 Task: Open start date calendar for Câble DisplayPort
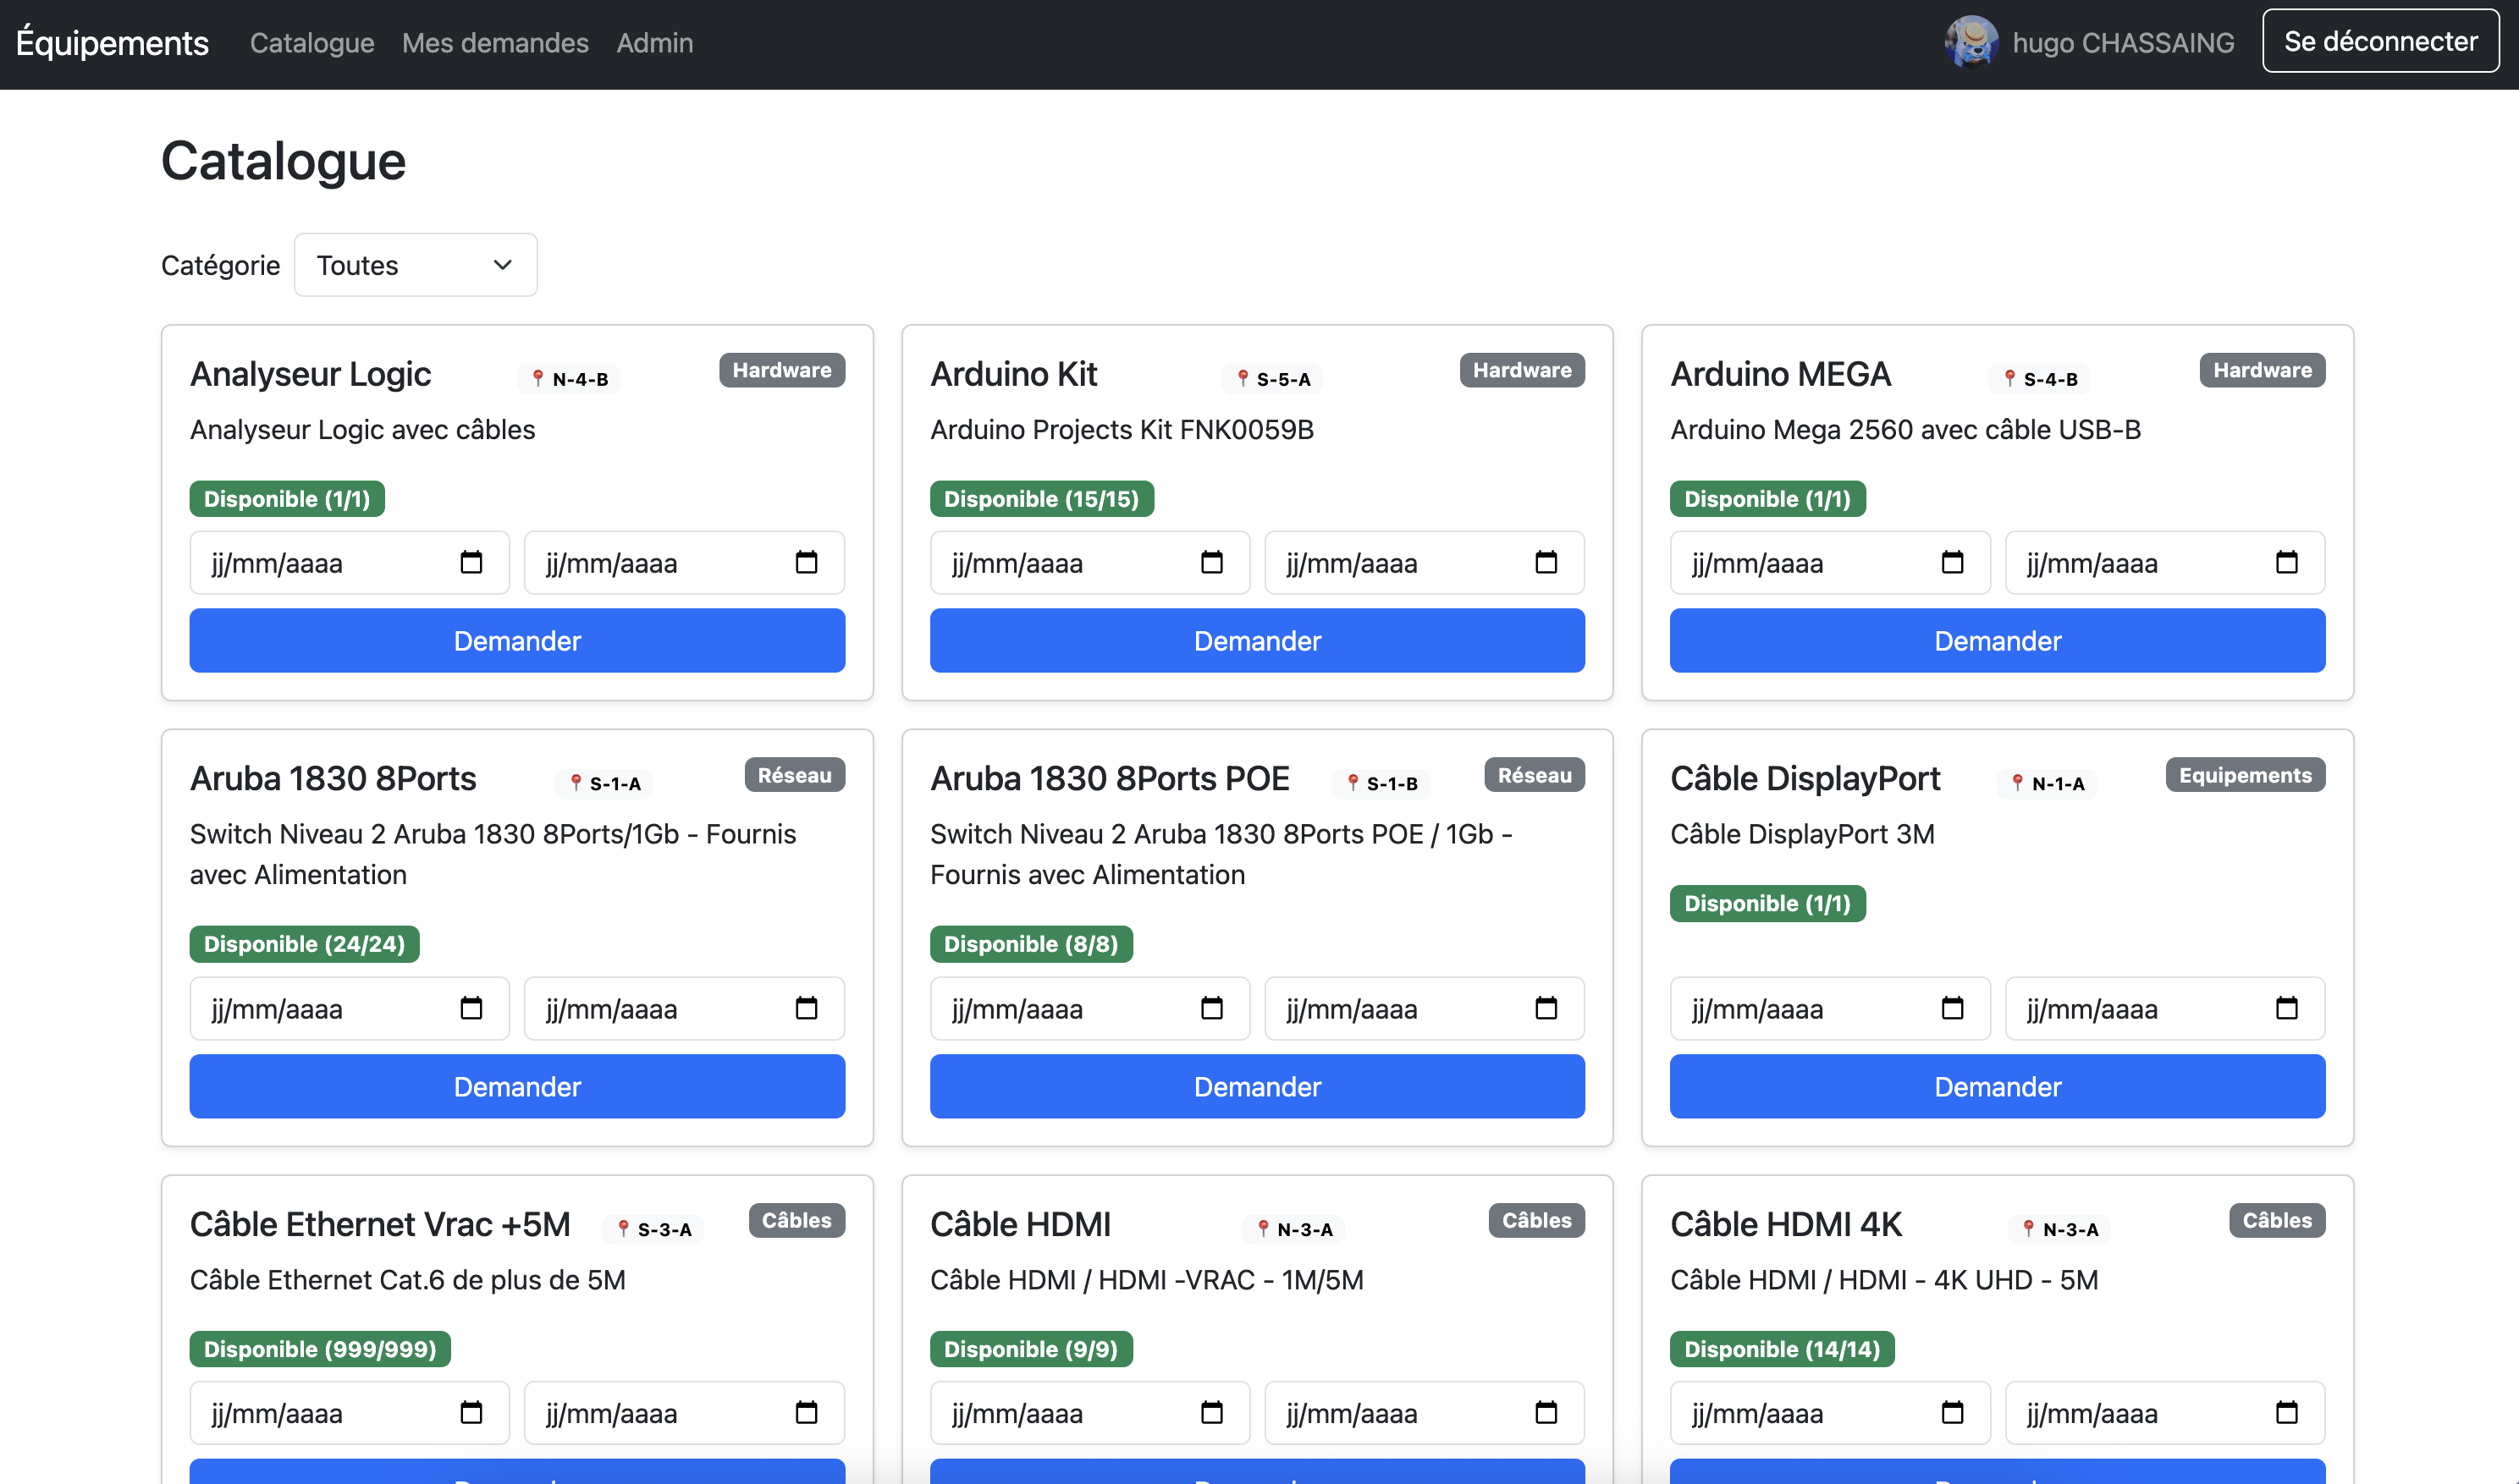click(x=1952, y=1008)
